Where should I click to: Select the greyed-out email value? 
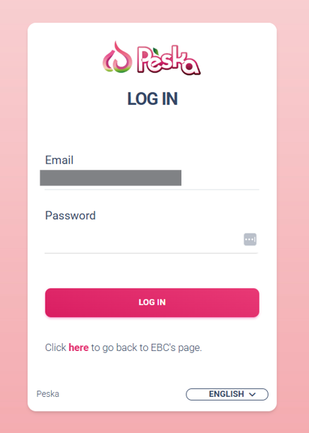point(111,178)
